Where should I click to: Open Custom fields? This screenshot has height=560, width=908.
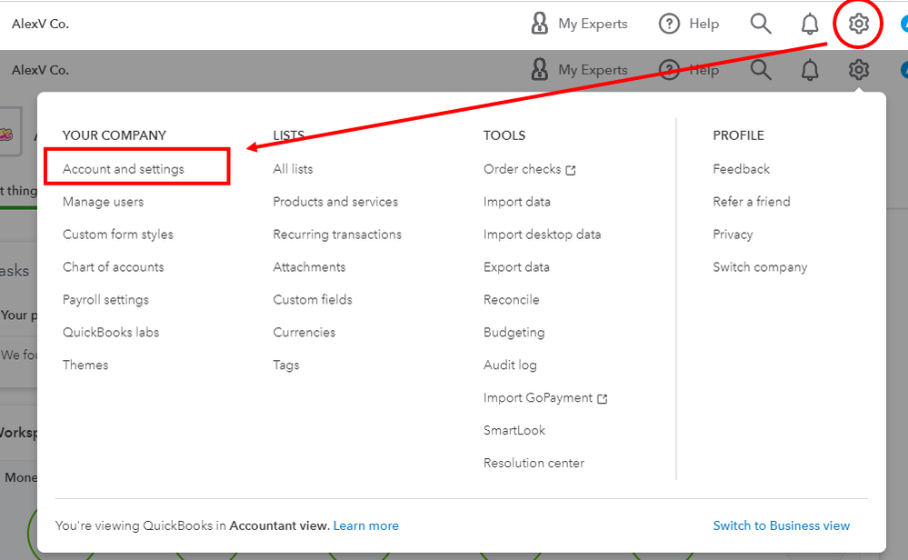313,299
